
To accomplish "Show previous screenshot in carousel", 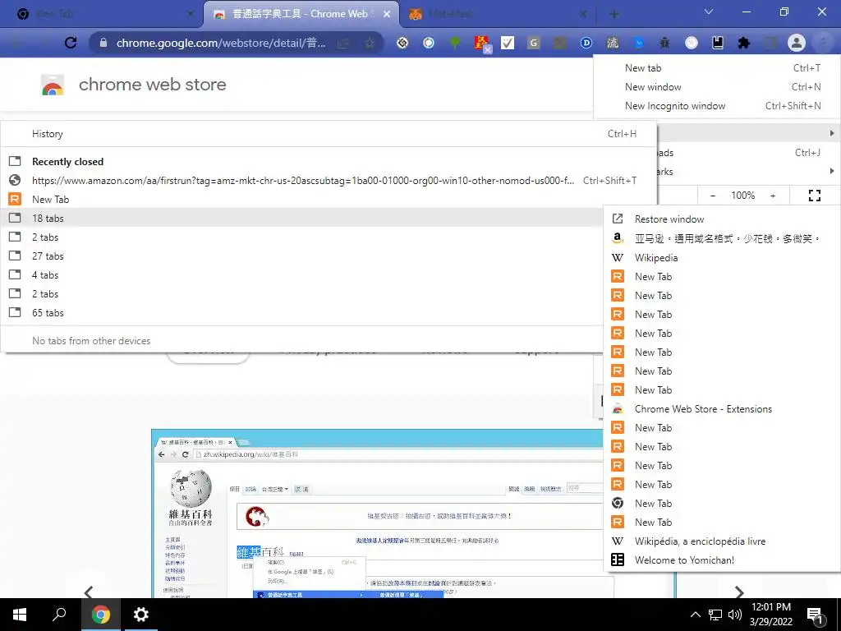I will [x=89, y=592].
